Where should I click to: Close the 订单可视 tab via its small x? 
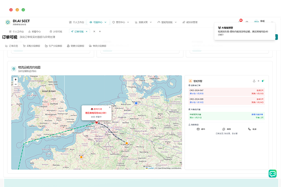pos(87,31)
